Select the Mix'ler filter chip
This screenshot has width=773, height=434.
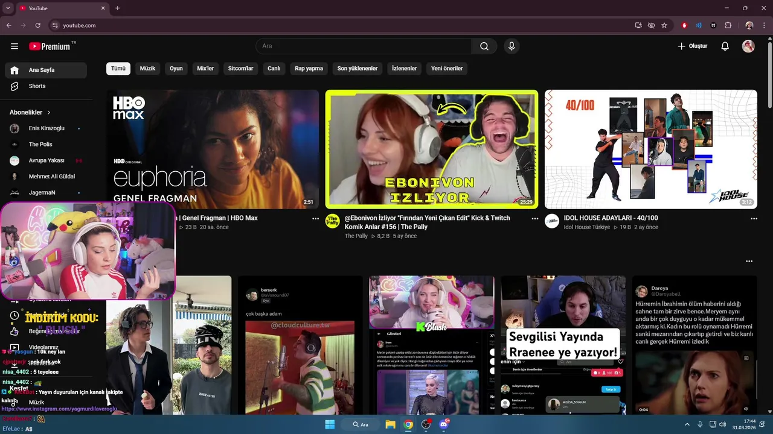[x=205, y=69]
